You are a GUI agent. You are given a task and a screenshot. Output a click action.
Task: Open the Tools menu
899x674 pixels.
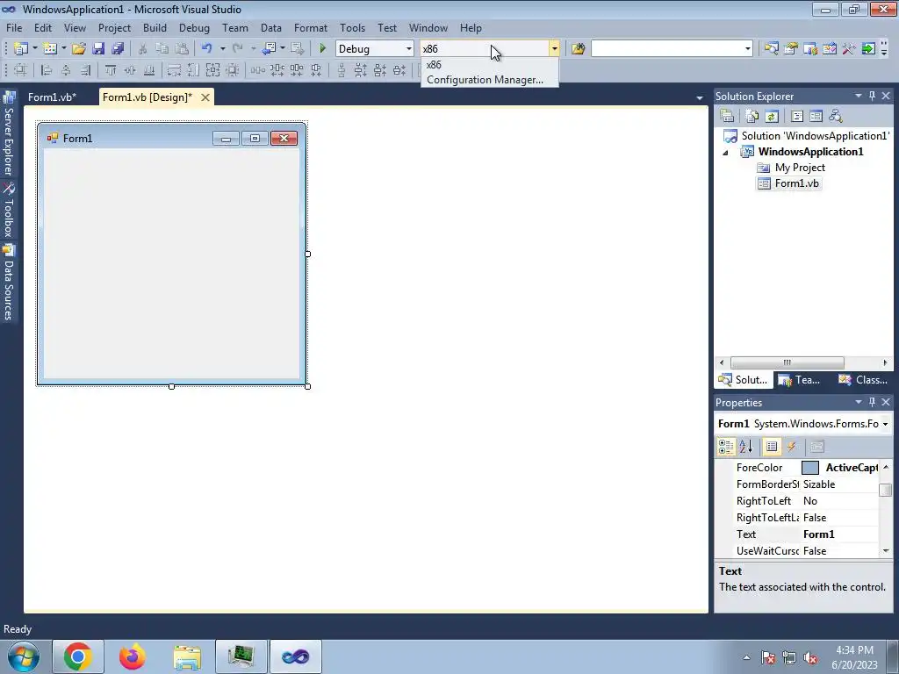click(x=352, y=27)
